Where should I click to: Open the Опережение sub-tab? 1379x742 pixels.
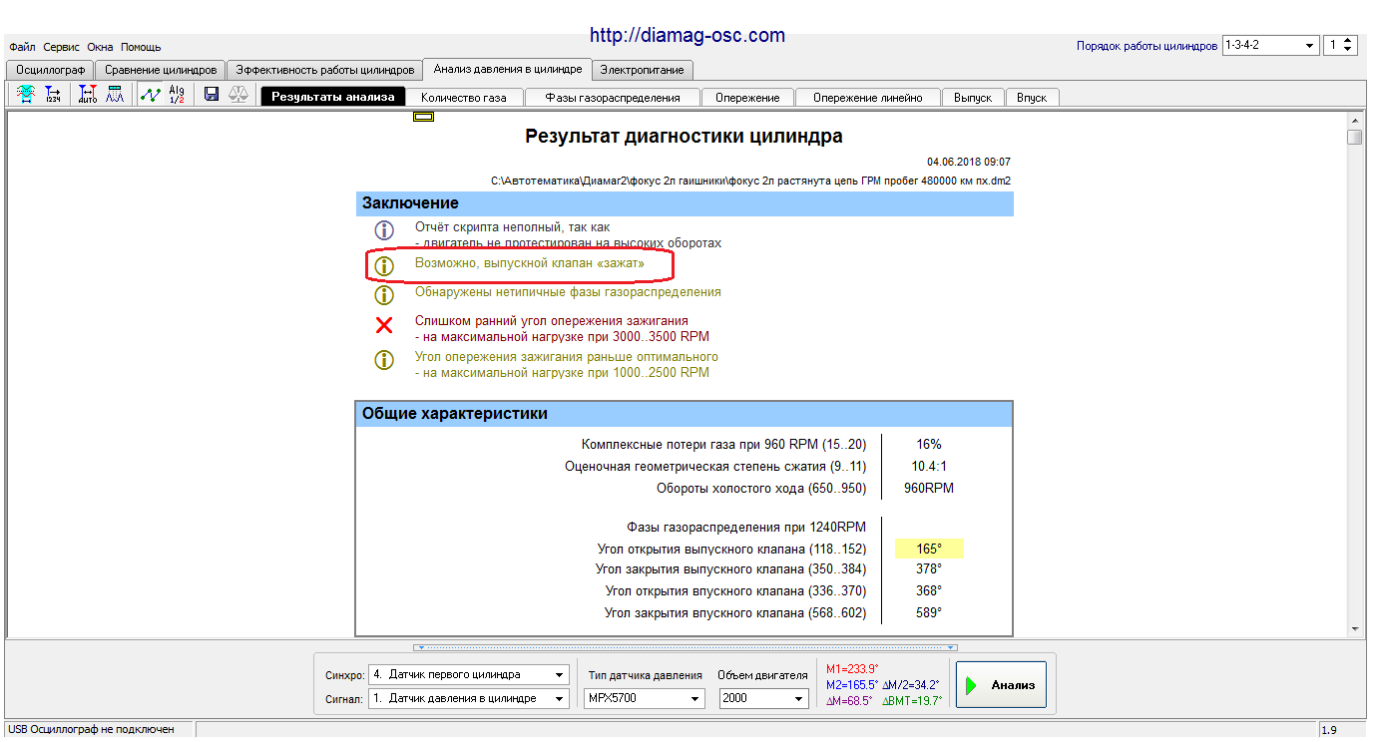click(747, 98)
